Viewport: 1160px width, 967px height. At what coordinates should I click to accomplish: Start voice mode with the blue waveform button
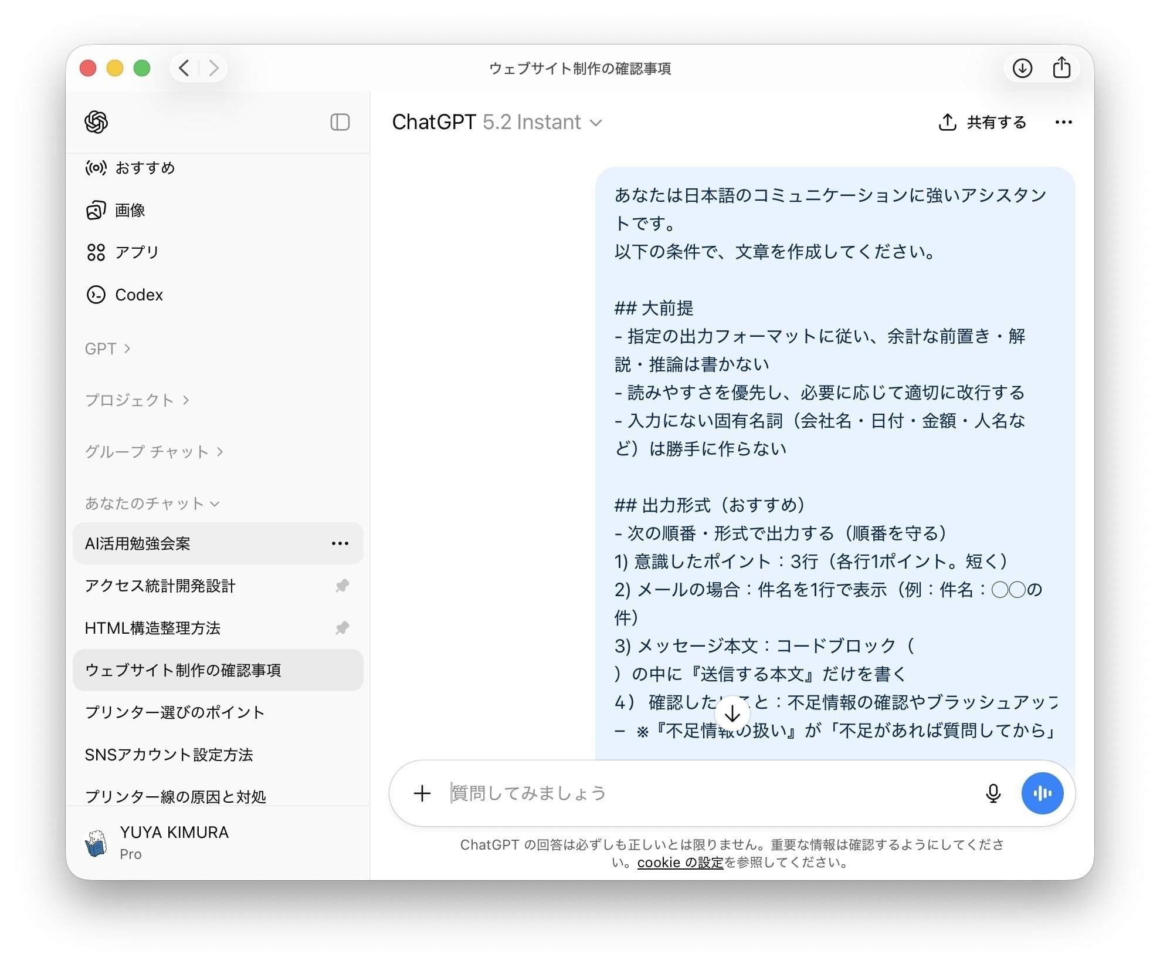tap(1042, 793)
